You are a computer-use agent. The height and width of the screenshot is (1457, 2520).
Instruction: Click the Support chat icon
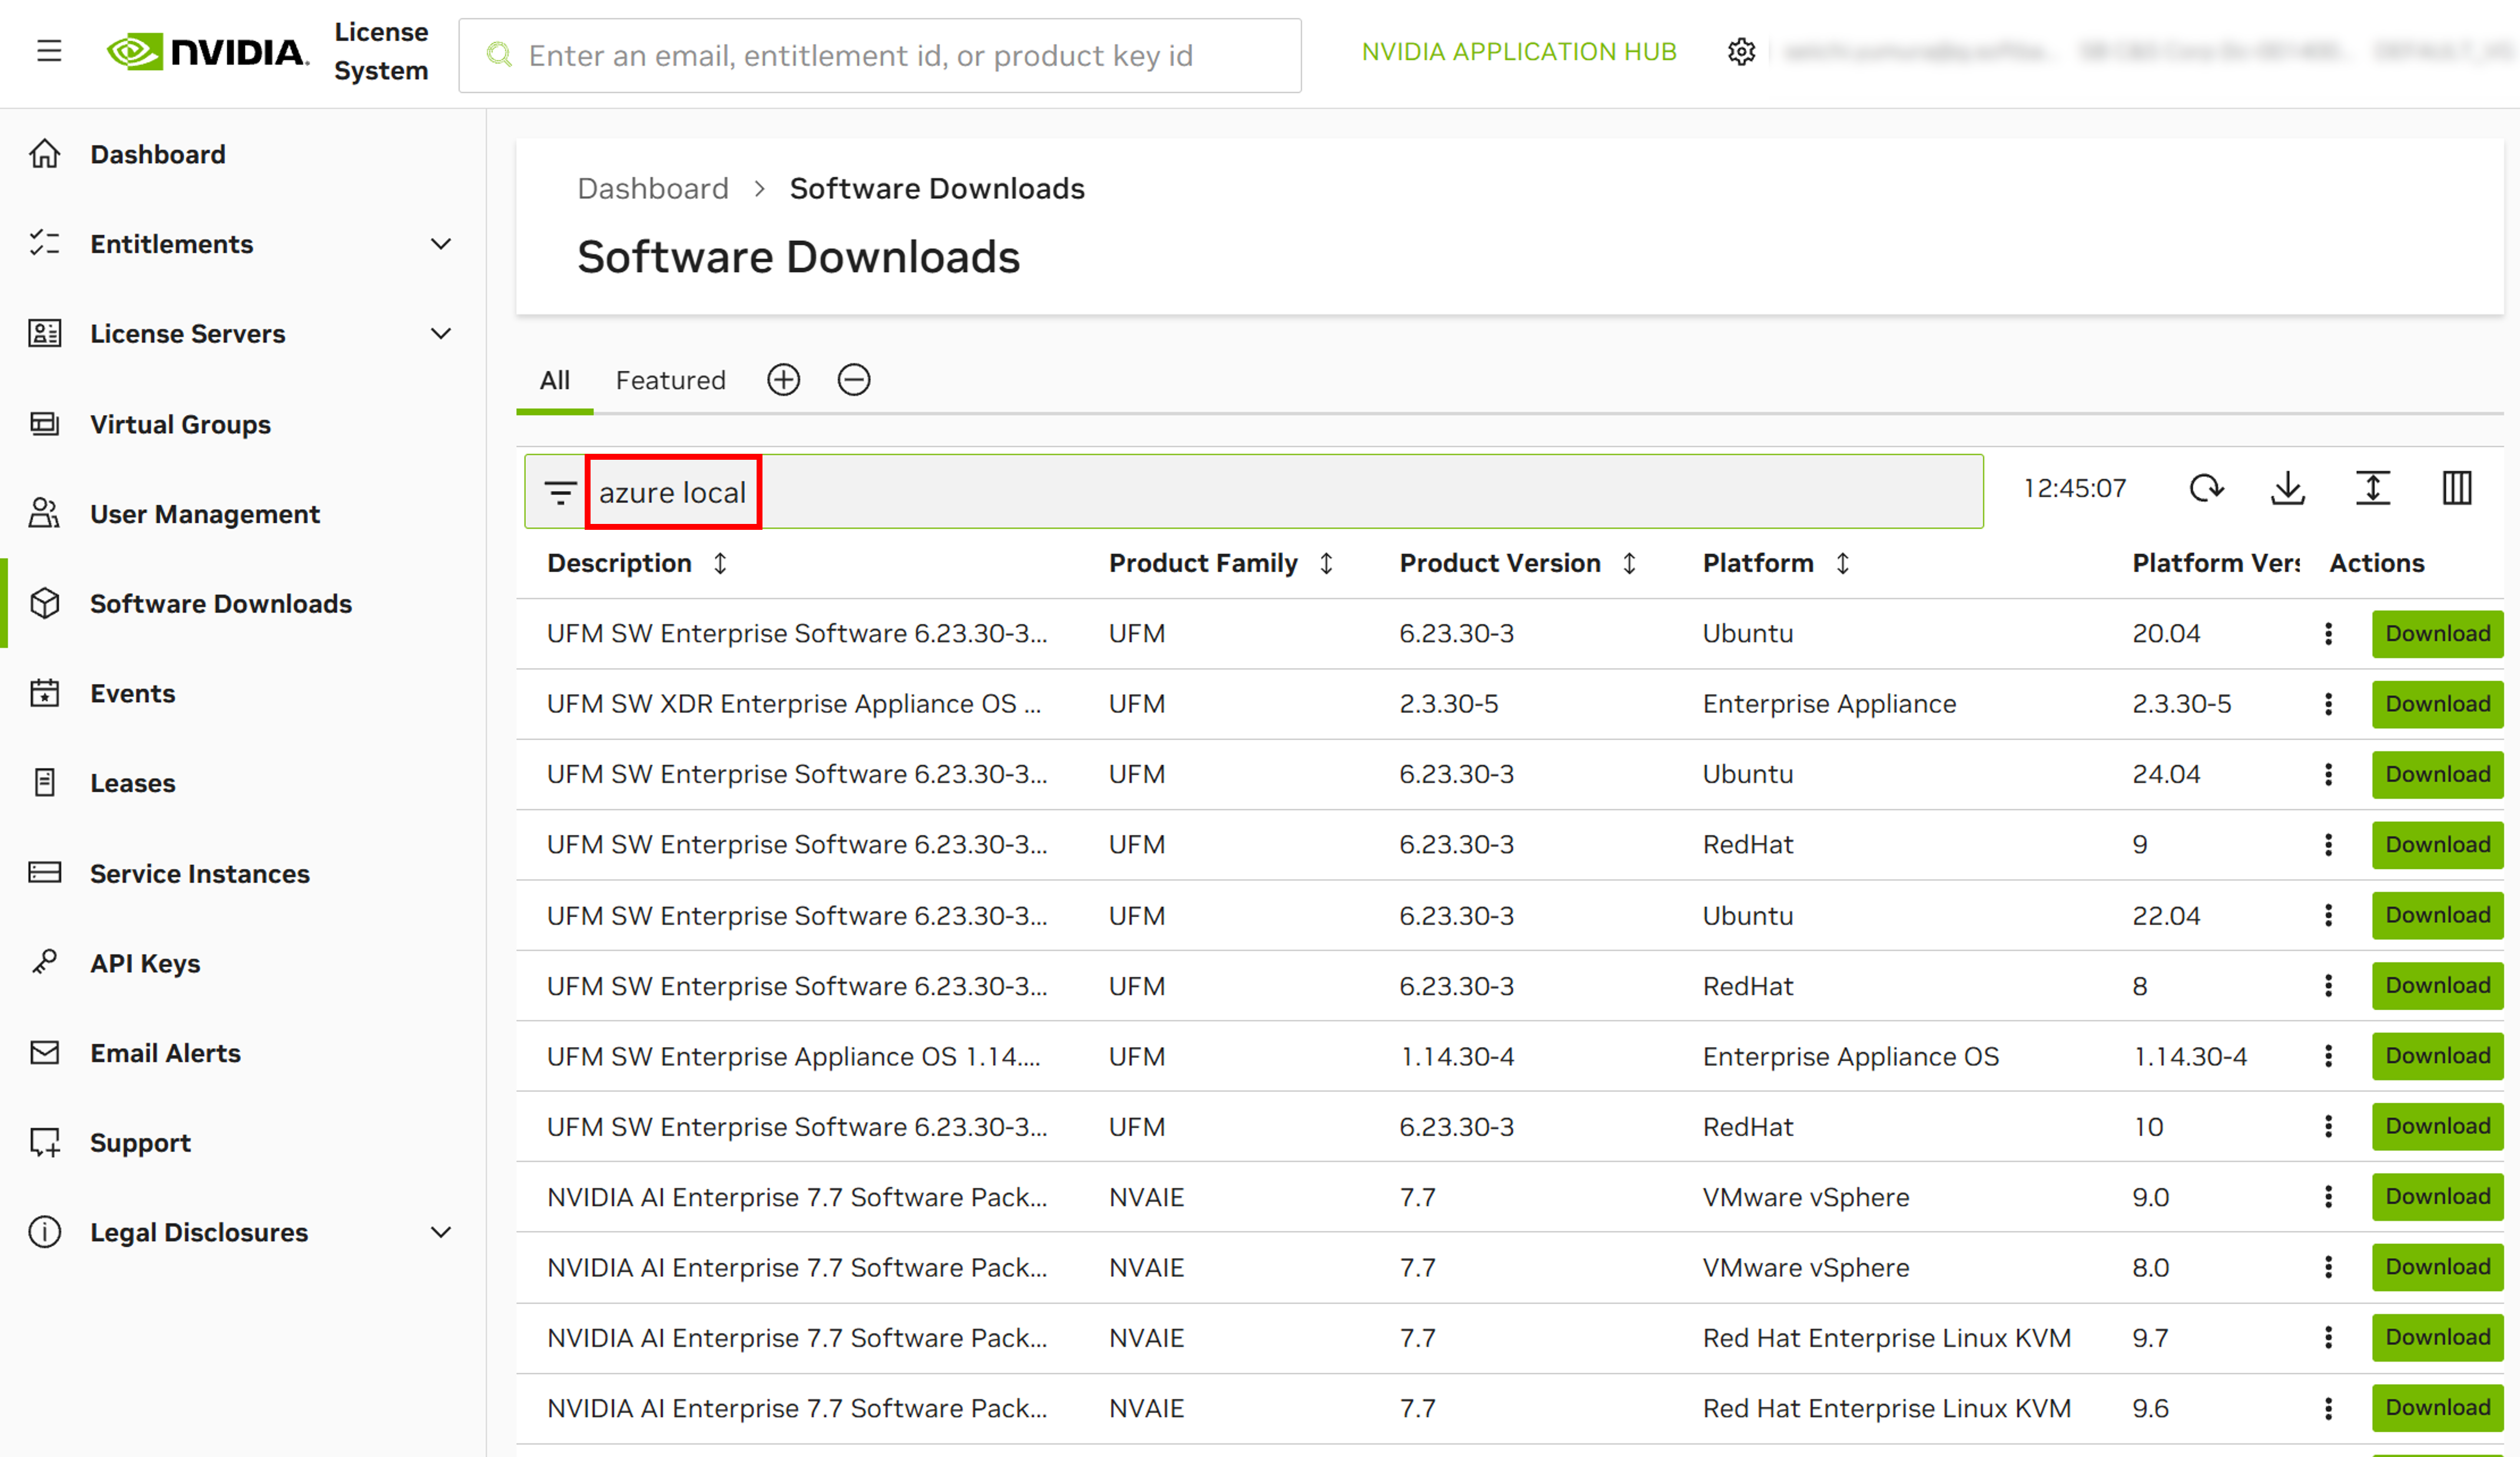coord(45,1142)
